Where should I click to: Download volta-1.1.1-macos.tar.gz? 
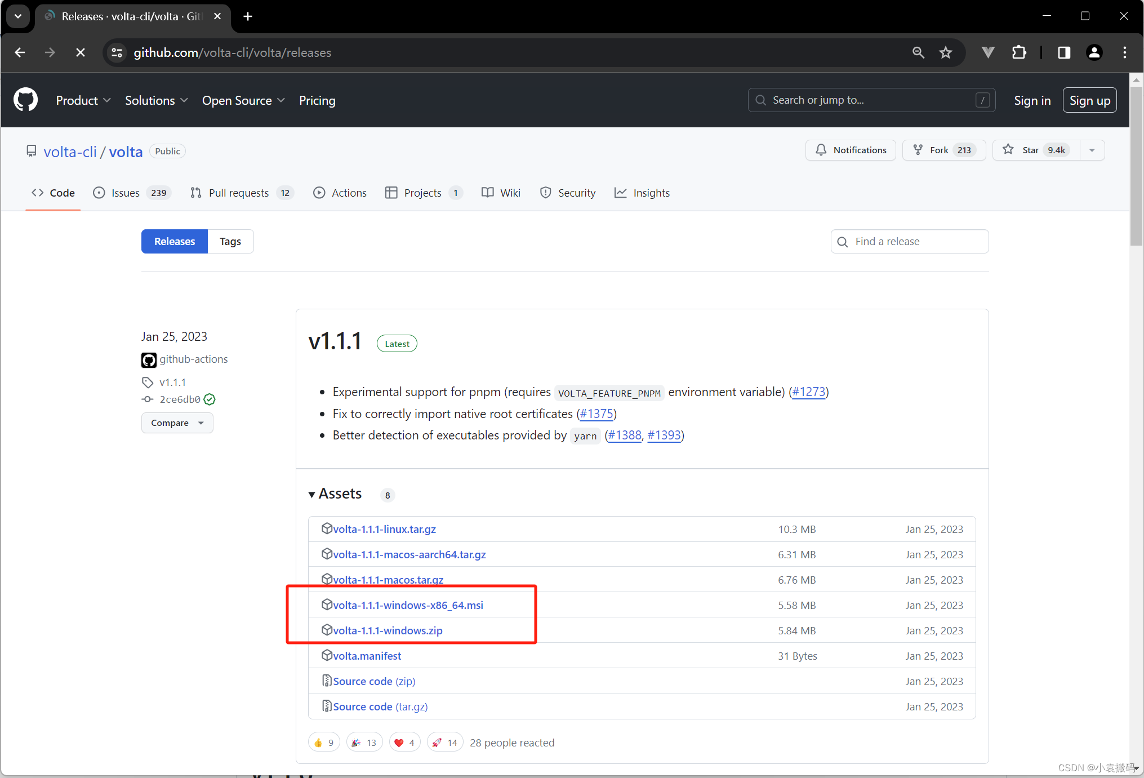[388, 580]
